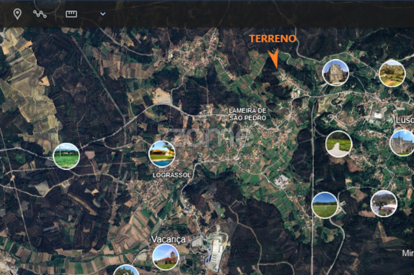Click the orange arrow marker below TERRENO

click(274, 59)
